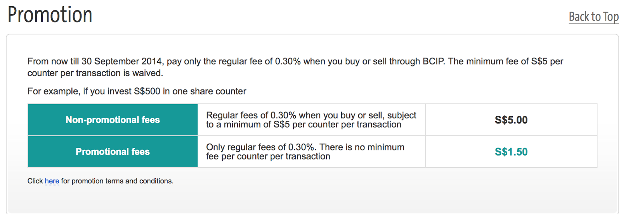Select the Promotional fees header cell
The width and height of the screenshot is (621, 214).
tap(113, 152)
